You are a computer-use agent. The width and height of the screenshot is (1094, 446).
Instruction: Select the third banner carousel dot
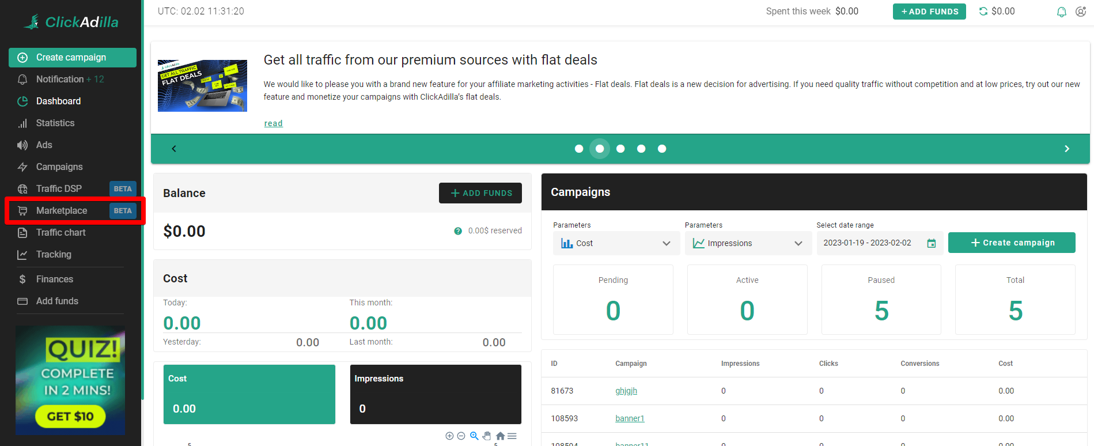pos(620,149)
